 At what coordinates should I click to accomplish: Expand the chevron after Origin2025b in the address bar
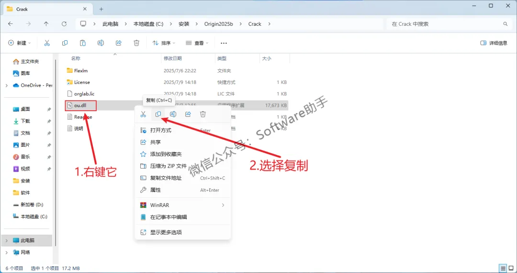(241, 24)
